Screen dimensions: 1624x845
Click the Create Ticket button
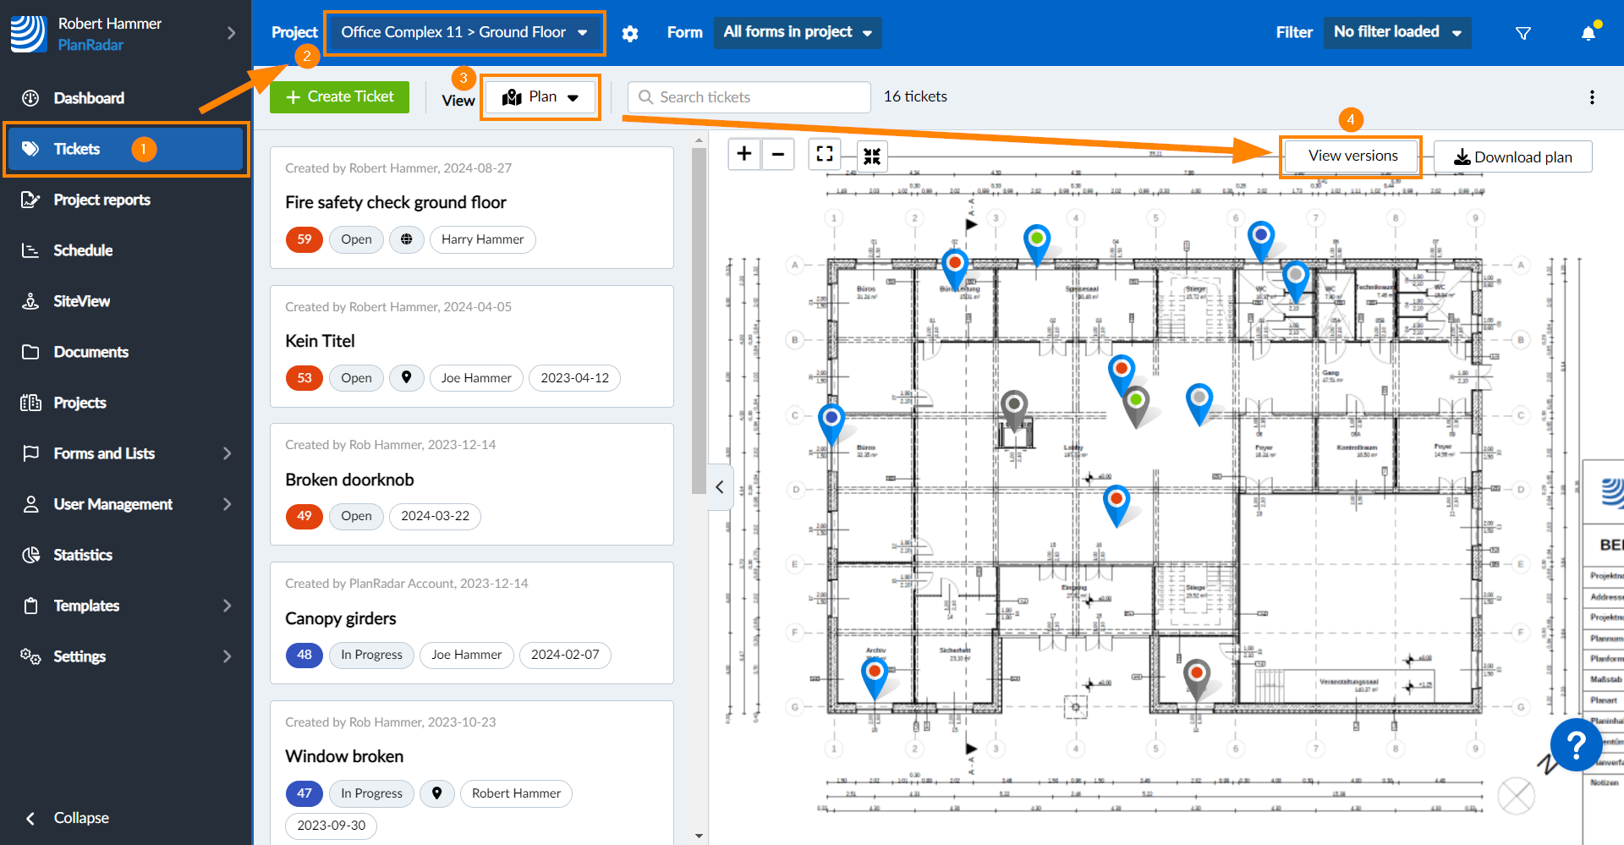(339, 97)
